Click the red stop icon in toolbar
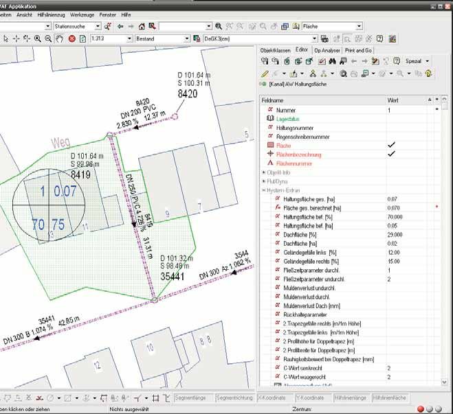This screenshot has width=453, height=414. click(71, 38)
